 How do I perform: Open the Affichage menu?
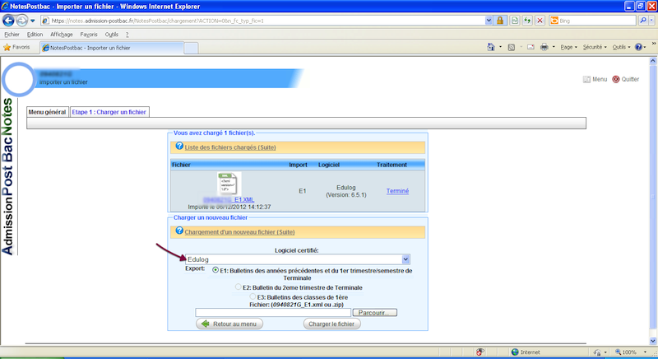(61, 35)
